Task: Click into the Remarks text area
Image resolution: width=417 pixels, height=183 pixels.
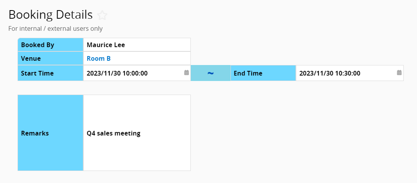Action: tap(137, 133)
